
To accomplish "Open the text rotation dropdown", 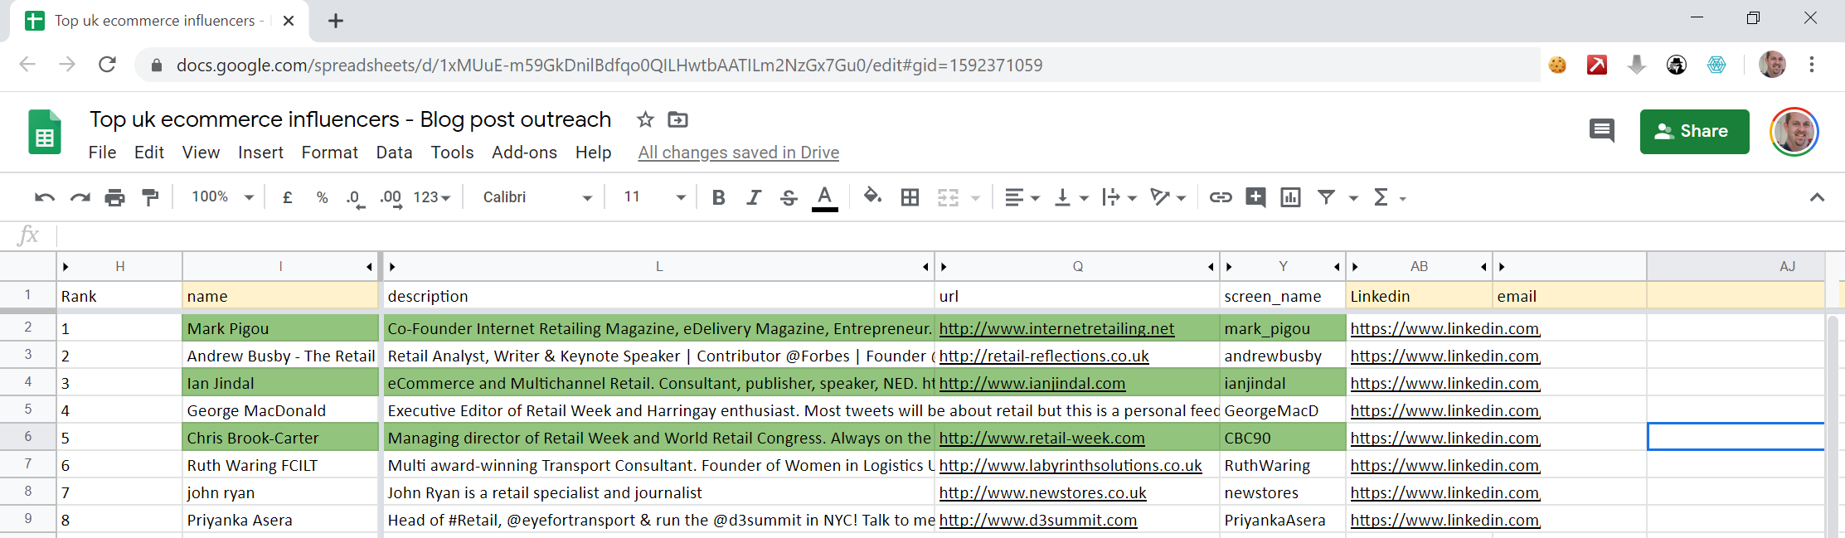I will [x=1168, y=197].
